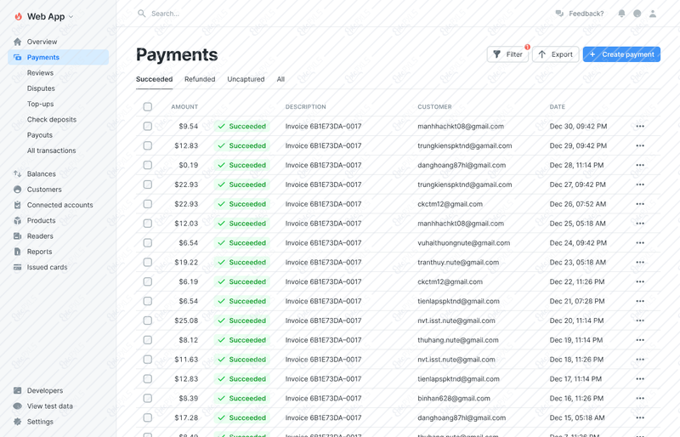Select the checkbox for the $17.28 payment

click(x=147, y=418)
